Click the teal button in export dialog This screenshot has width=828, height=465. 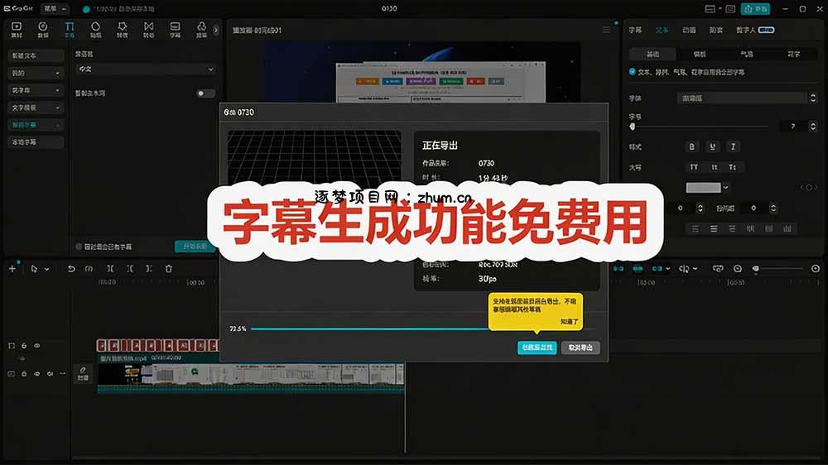click(x=537, y=348)
